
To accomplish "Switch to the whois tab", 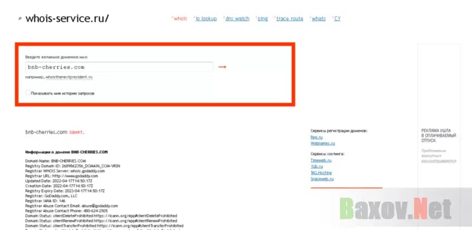I will click(180, 18).
